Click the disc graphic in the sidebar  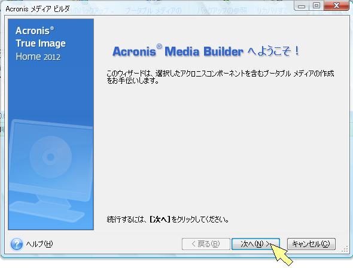click(x=50, y=157)
